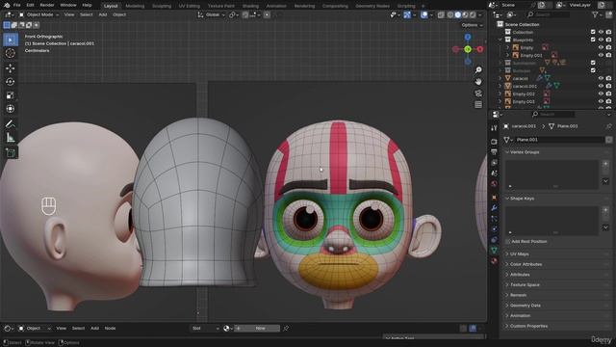Open the shading options dropdown arrow

[480, 15]
